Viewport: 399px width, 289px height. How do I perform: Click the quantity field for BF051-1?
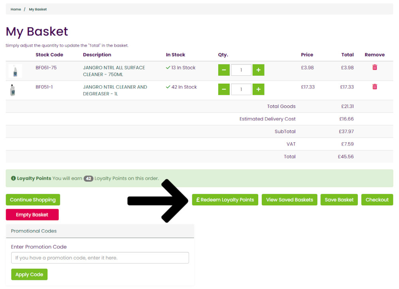click(x=241, y=89)
